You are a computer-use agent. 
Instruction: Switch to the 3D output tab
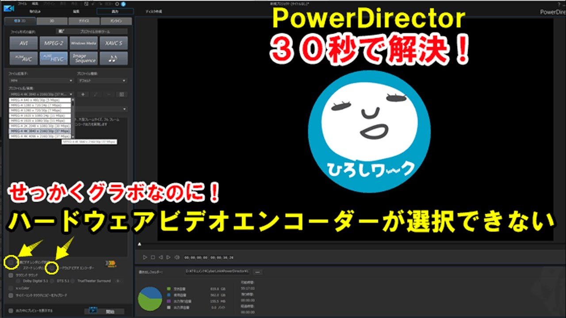[x=52, y=21]
